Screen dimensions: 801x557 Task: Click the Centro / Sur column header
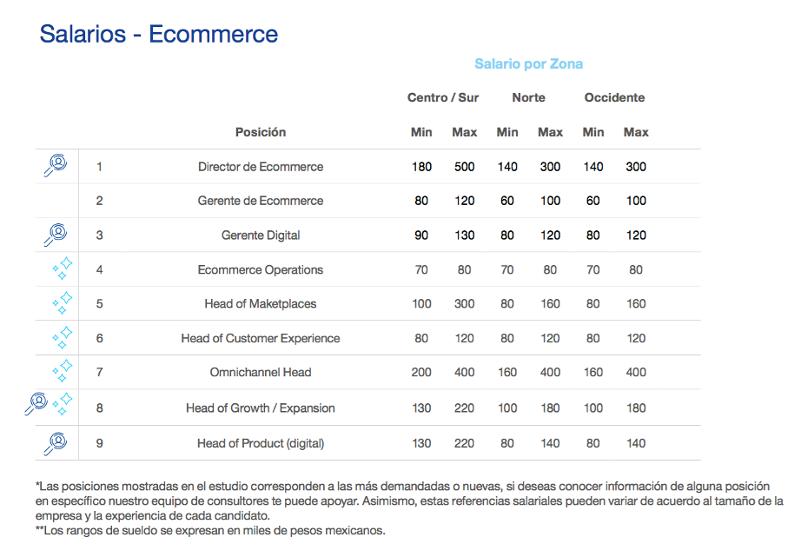(x=443, y=97)
